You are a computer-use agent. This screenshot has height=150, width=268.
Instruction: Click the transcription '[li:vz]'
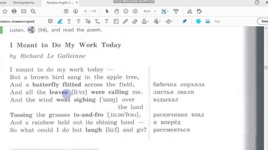click(x=79, y=92)
